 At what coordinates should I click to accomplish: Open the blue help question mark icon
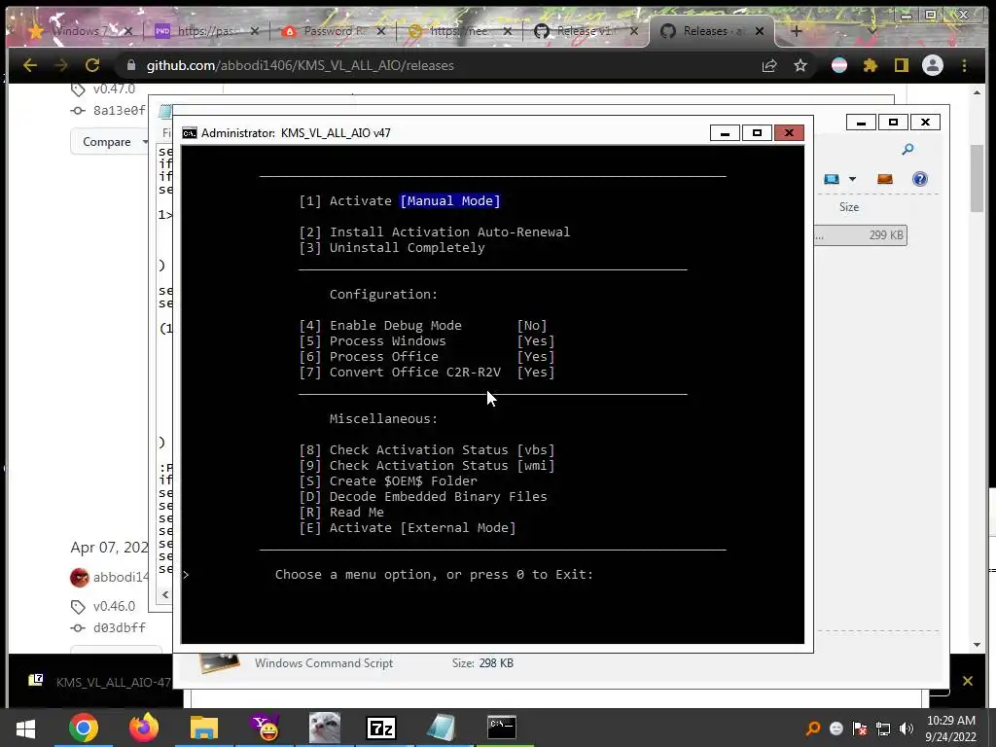coord(920,179)
